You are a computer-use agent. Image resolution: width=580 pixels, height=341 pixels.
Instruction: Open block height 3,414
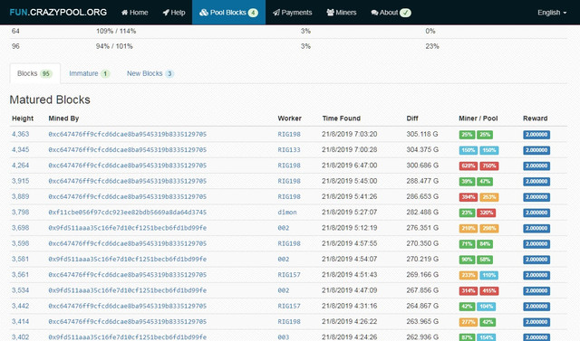20,321
